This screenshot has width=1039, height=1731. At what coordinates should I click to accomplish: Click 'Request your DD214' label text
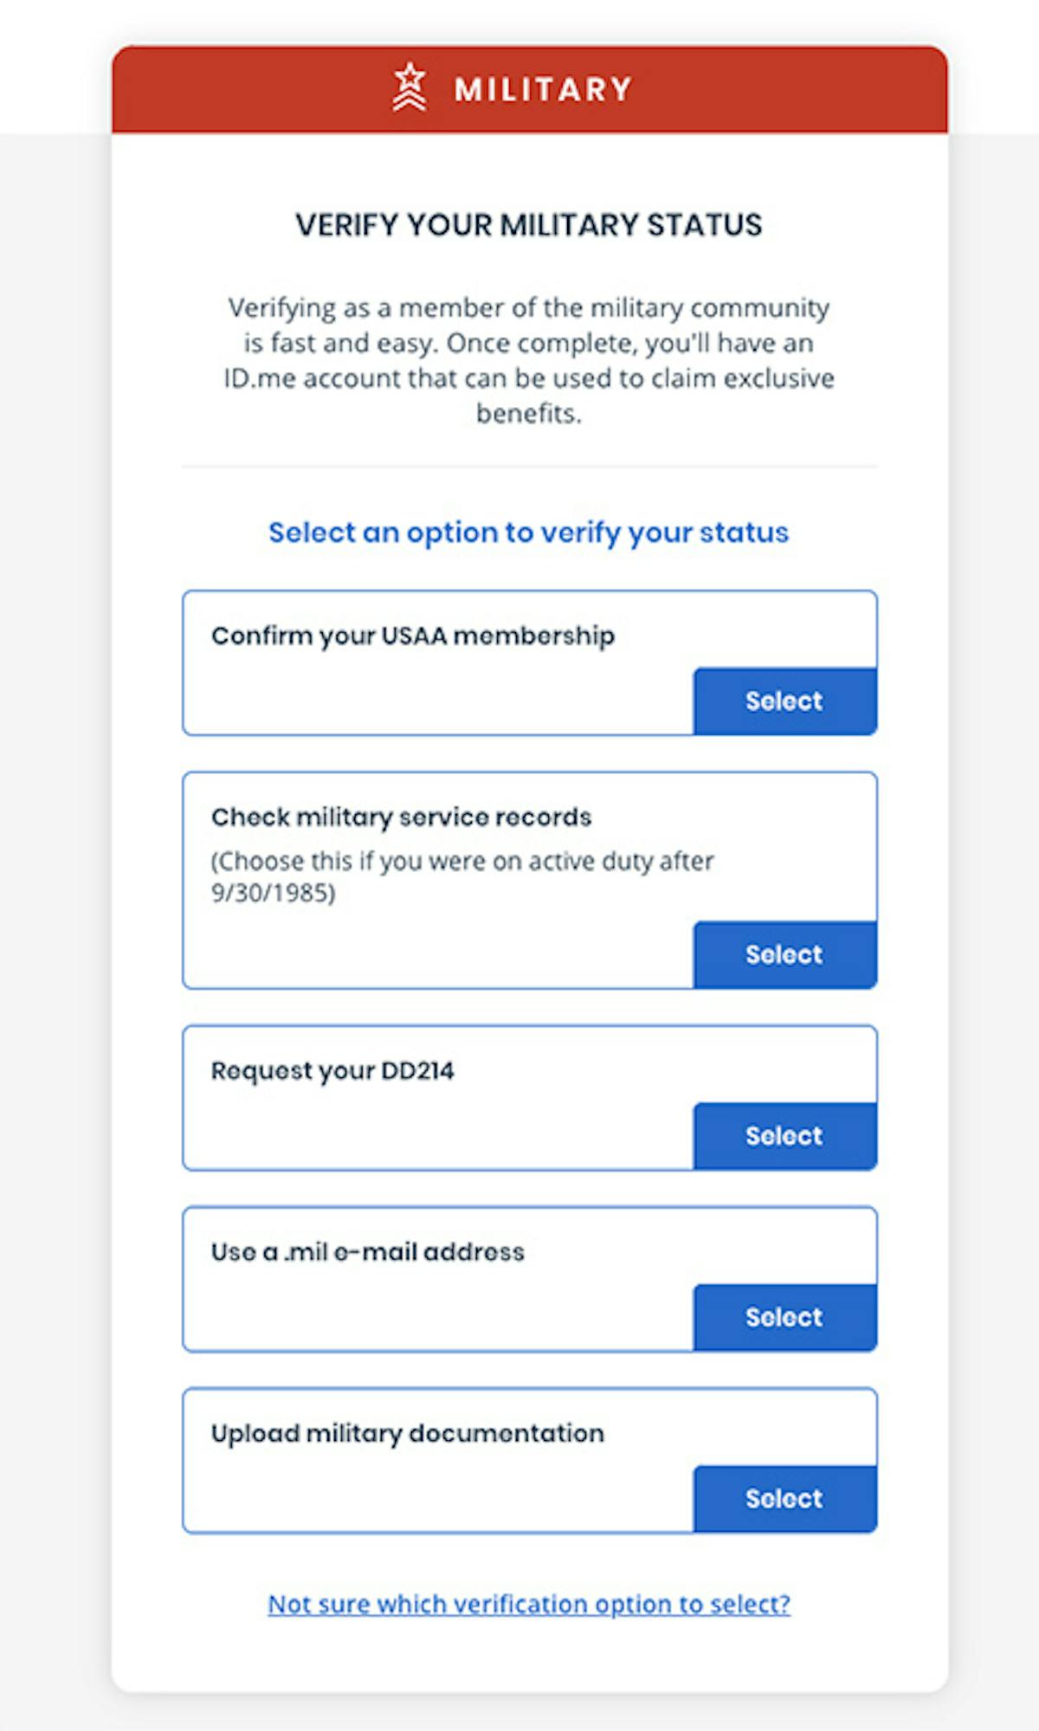(x=332, y=1070)
